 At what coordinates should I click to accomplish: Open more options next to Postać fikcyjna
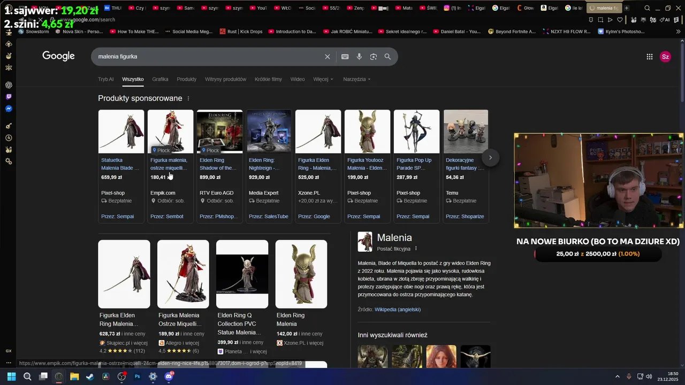(x=416, y=249)
